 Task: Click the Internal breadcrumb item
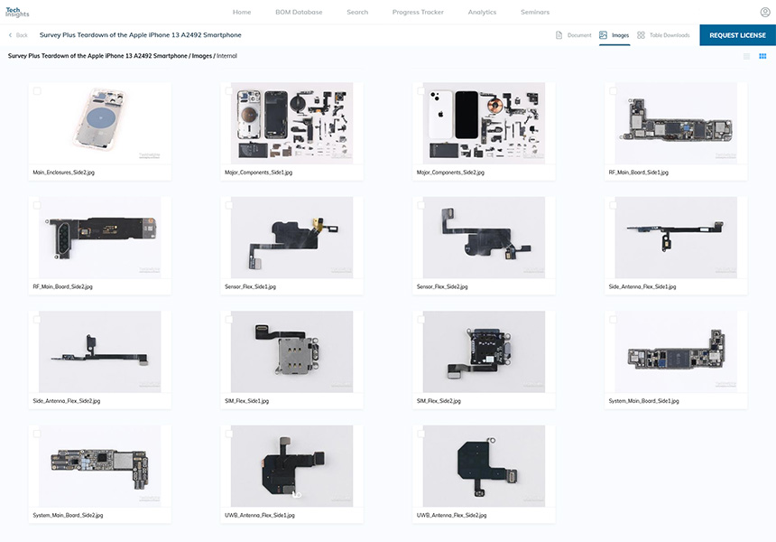coord(226,56)
